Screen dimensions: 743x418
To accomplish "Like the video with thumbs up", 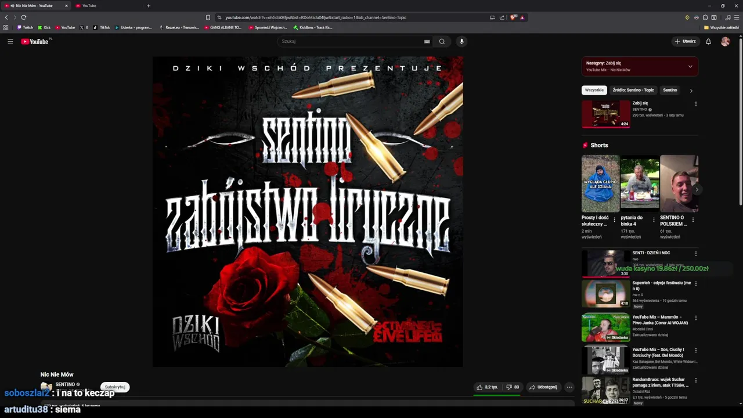I will pyautogui.click(x=488, y=387).
